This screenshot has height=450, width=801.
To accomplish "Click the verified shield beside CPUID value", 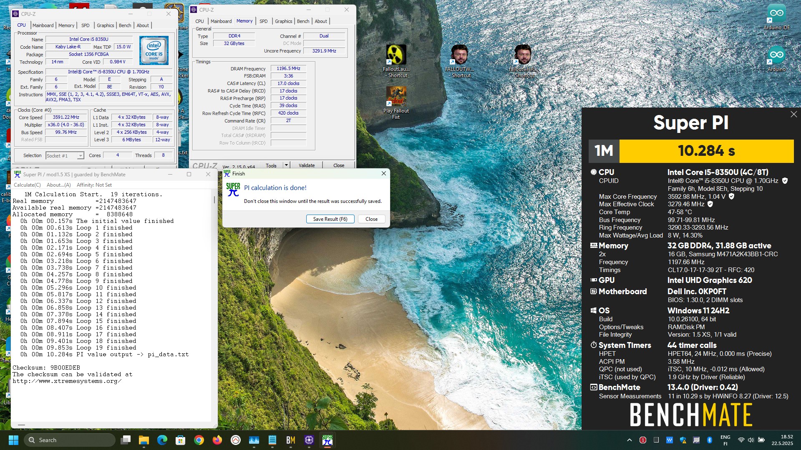I will [x=785, y=181].
